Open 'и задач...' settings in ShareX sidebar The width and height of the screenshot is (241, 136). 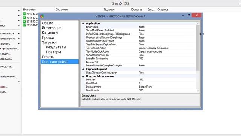5,54
